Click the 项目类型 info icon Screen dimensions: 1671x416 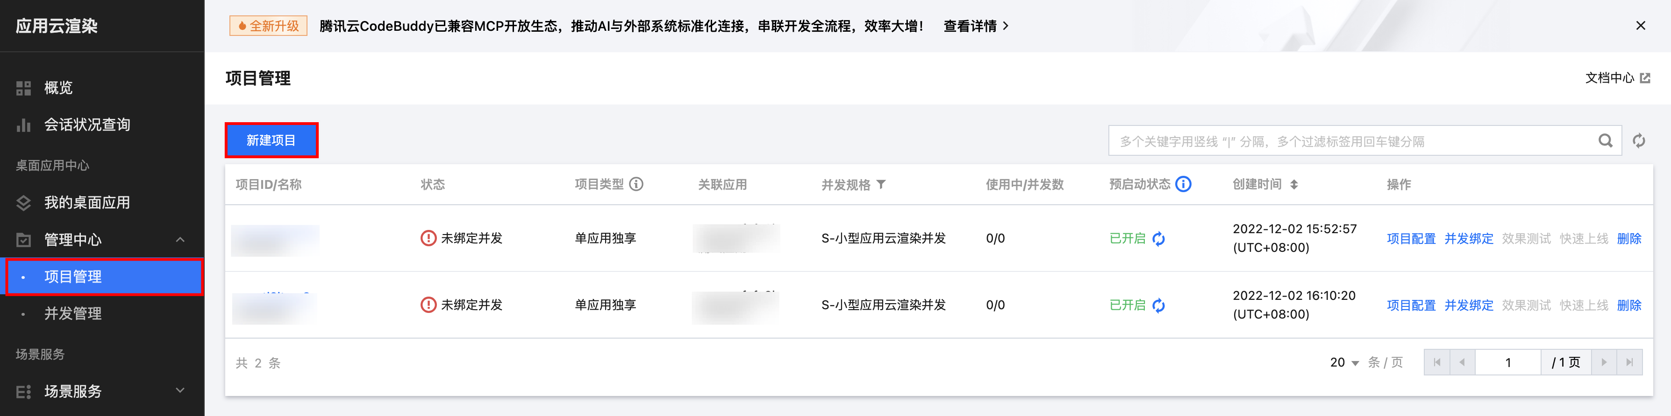(636, 184)
